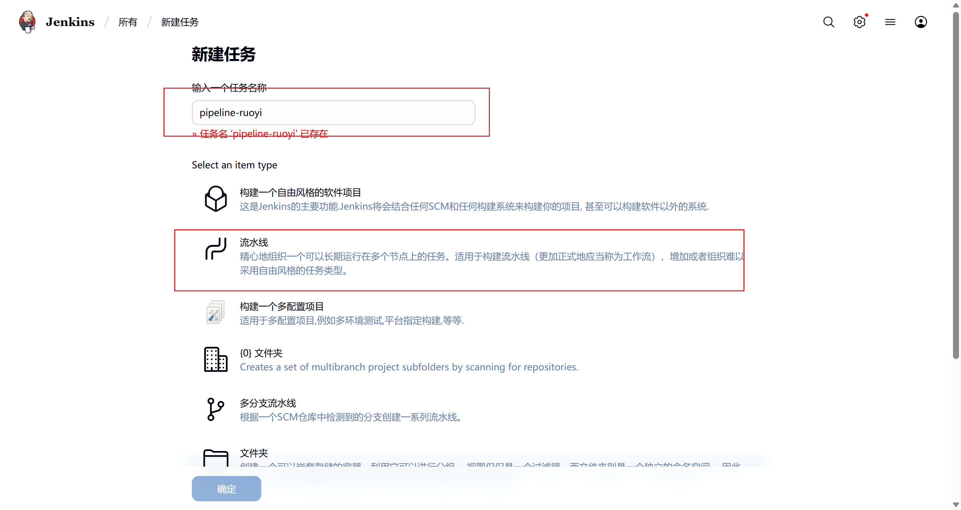The width and height of the screenshot is (961, 510).
Task: Choose the 流水线 item type title
Action: (x=254, y=242)
